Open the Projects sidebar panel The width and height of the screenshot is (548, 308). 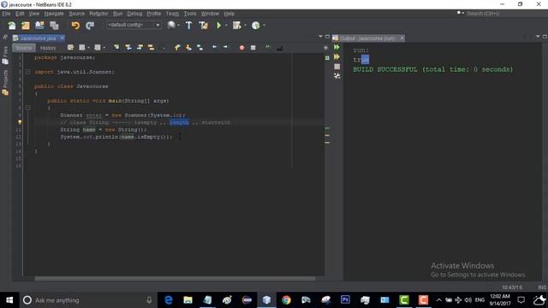pos(5,82)
